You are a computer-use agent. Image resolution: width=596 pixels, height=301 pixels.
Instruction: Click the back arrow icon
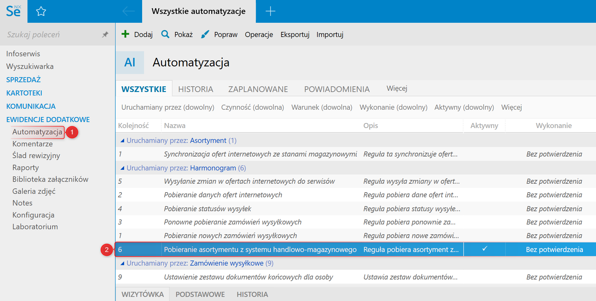click(128, 11)
